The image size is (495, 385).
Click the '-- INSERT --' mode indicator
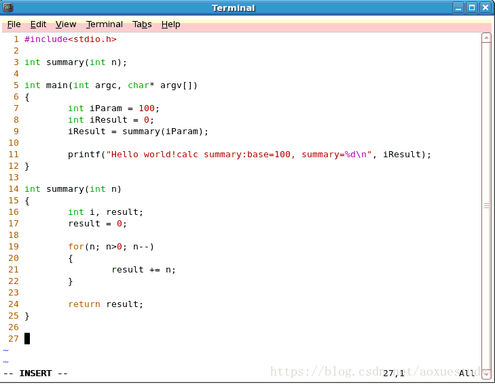coord(35,373)
